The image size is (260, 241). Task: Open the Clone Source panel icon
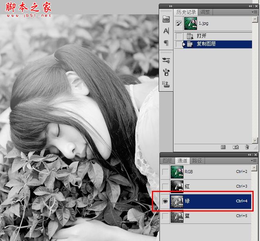[x=166, y=84]
